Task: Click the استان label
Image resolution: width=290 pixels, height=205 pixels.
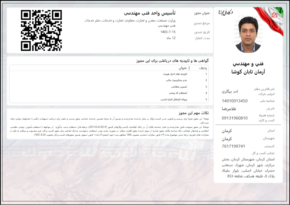Action: [x=271, y=131]
